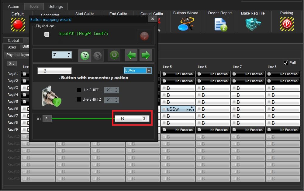Click the green copy icon in wizard
This screenshot has width=304, height=191.
point(85,55)
